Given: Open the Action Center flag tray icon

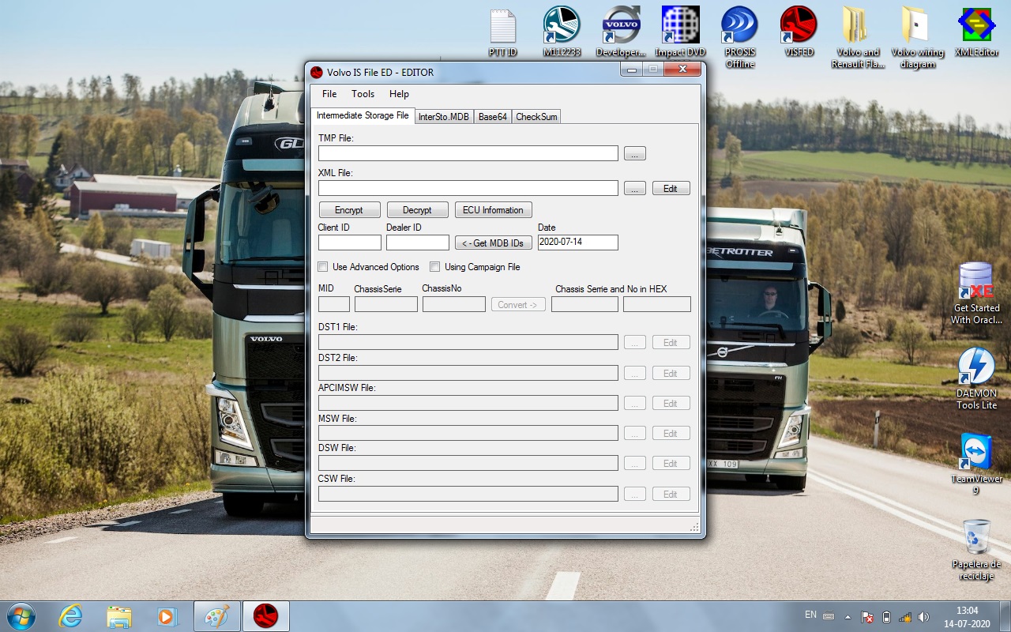Looking at the screenshot, I should coord(867,616).
